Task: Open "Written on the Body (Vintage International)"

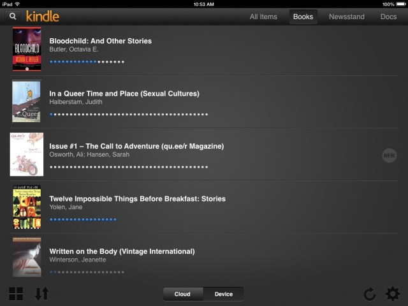Action: click(x=122, y=251)
